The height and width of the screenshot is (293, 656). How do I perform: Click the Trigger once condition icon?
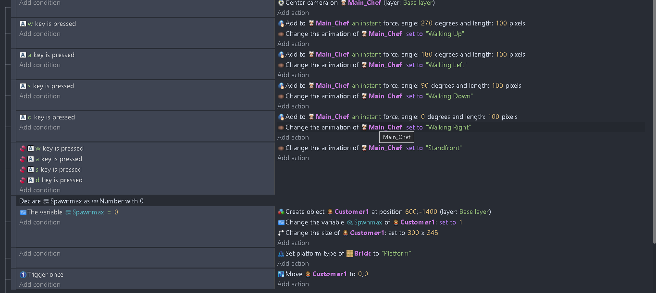tap(23, 275)
